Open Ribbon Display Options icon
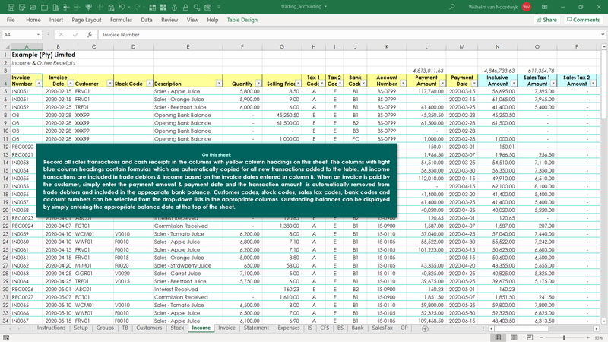The width and height of the screenshot is (608, 342). pyautogui.click(x=544, y=7)
